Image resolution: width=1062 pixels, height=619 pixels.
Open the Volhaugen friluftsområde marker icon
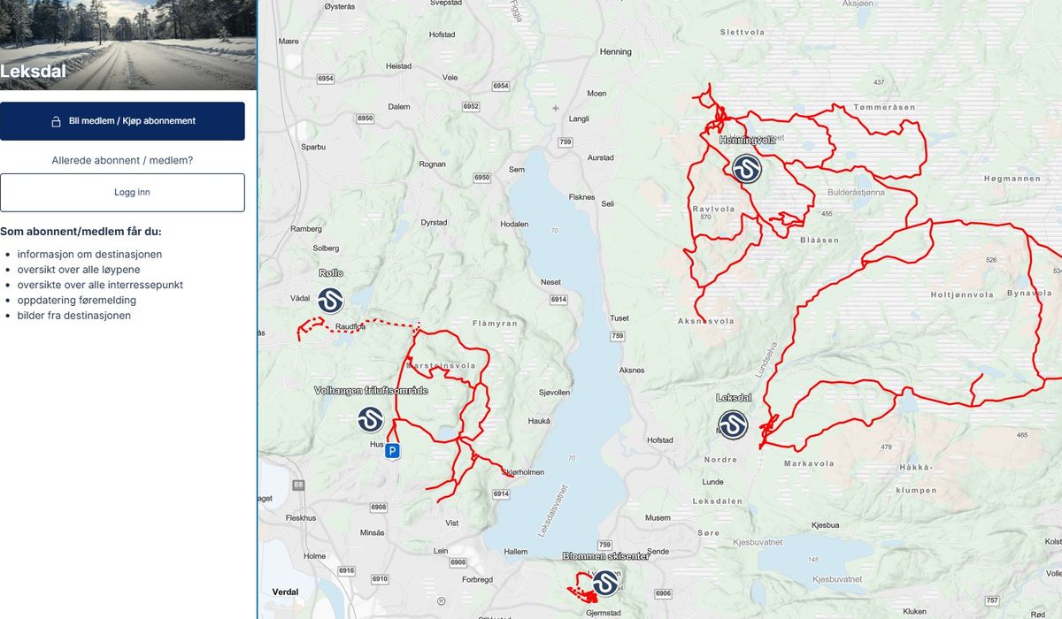(x=371, y=419)
